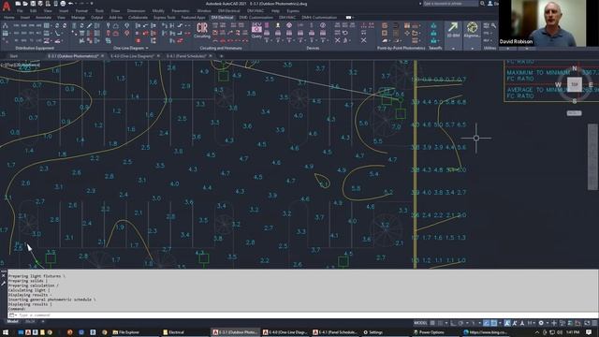Open the object snap dropdown arrow in status bar
Image resolution: width=599 pixels, height=337 pixels.
click(x=500, y=323)
